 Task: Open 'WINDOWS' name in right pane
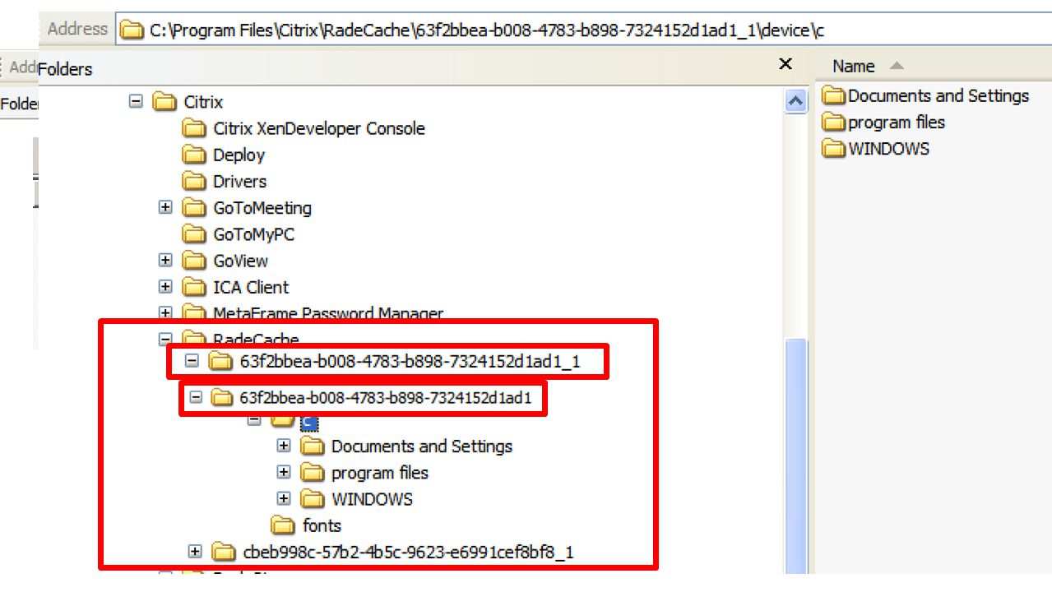[x=889, y=149]
